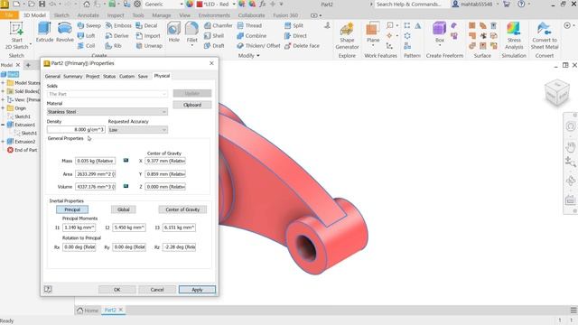This screenshot has height=325, width=578.
Task: Switch to the Project tab
Action: tap(92, 76)
